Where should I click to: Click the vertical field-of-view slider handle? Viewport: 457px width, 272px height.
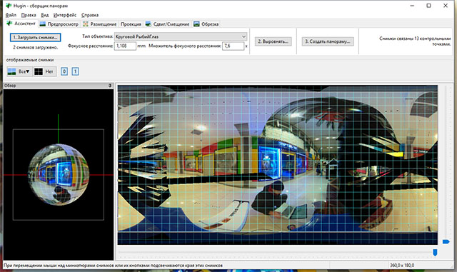coord(446,242)
